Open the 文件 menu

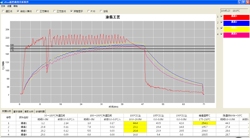(x=3, y=6)
